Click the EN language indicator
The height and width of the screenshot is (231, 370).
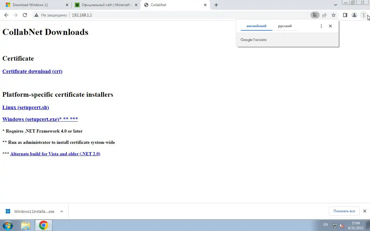point(325,225)
